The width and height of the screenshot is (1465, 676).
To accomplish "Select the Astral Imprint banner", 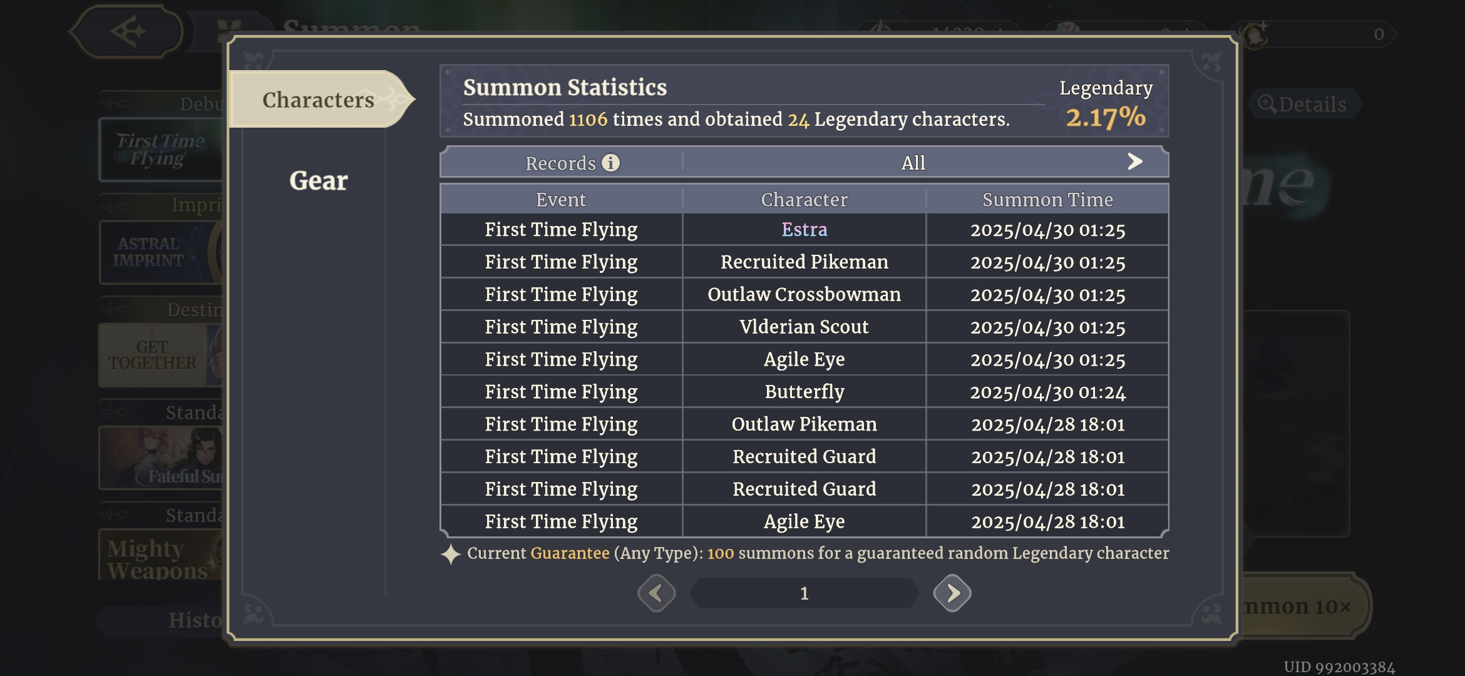I will click(x=161, y=252).
